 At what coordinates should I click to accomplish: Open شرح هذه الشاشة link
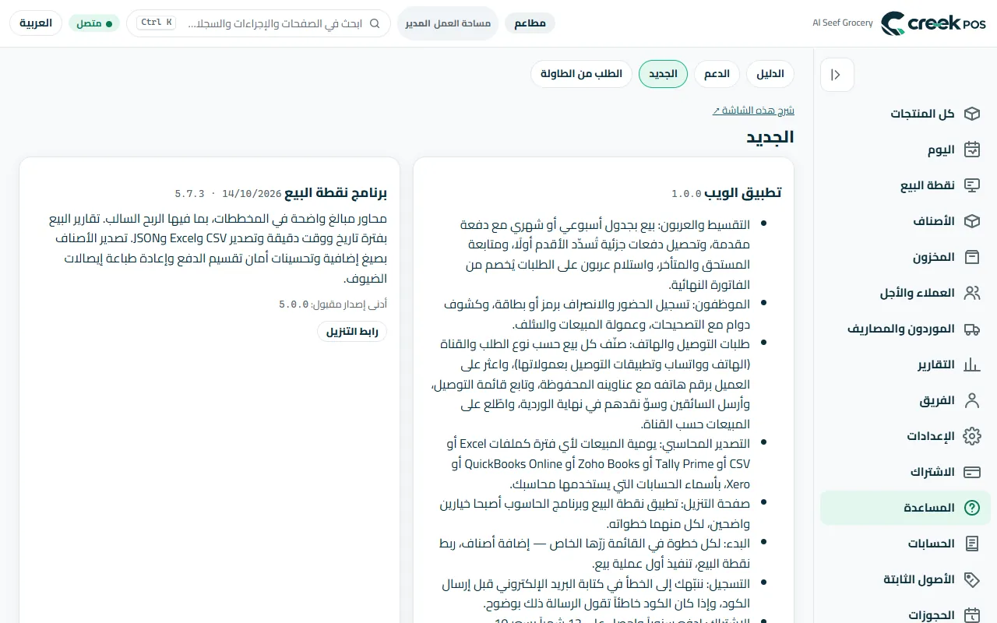tap(753, 111)
